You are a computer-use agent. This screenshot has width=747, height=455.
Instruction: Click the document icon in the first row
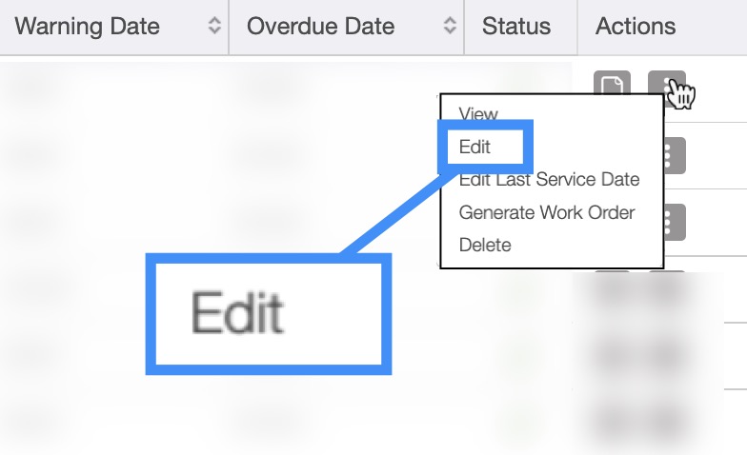coord(612,89)
